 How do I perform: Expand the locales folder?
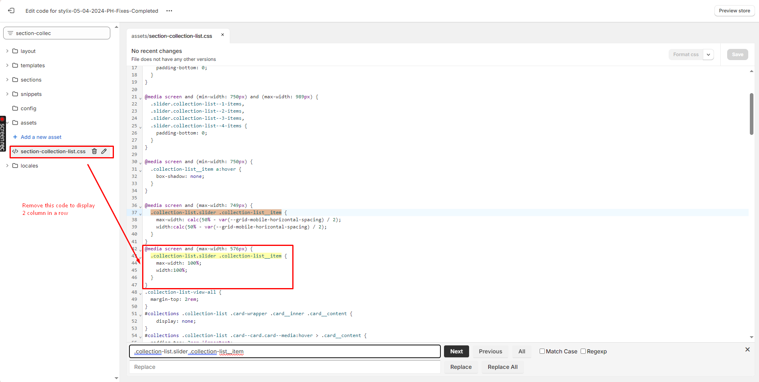(x=7, y=166)
